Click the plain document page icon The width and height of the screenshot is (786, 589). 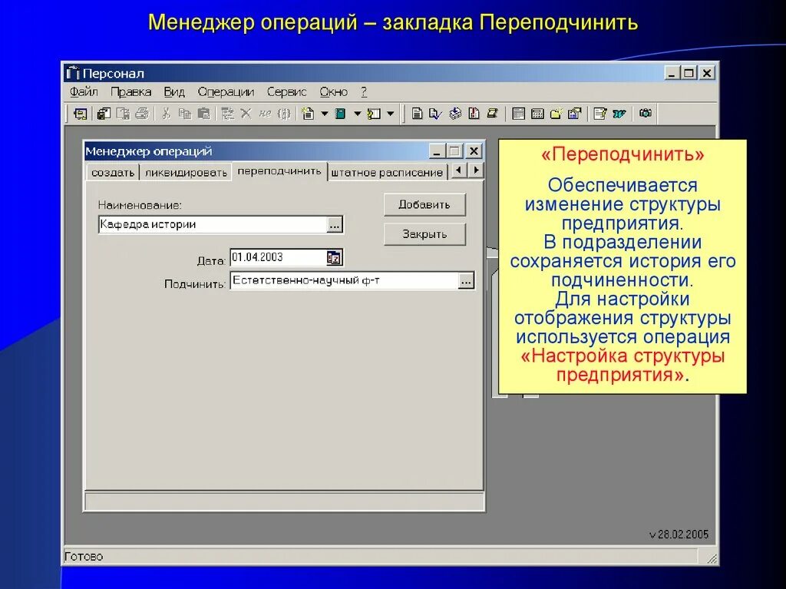pos(417,114)
